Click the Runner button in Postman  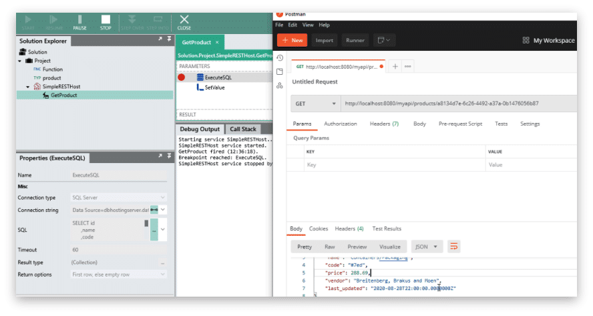[355, 40]
